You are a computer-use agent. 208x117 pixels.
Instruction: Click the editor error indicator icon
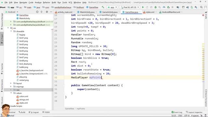tap(203, 15)
